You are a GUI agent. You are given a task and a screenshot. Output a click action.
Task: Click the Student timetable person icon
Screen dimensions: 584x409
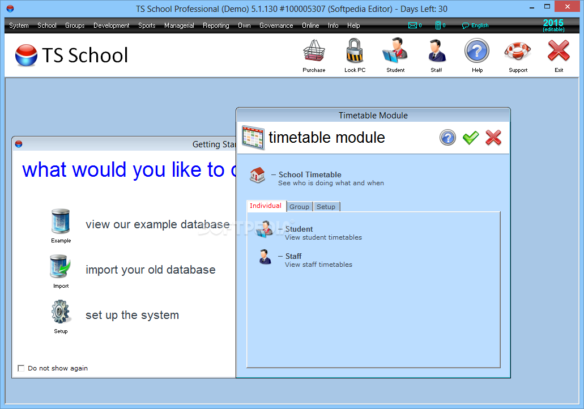click(265, 229)
